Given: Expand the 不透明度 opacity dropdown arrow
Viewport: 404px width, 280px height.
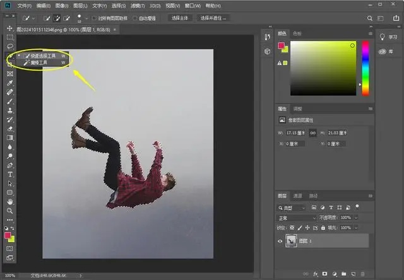Looking at the screenshot, I should 356,218.
